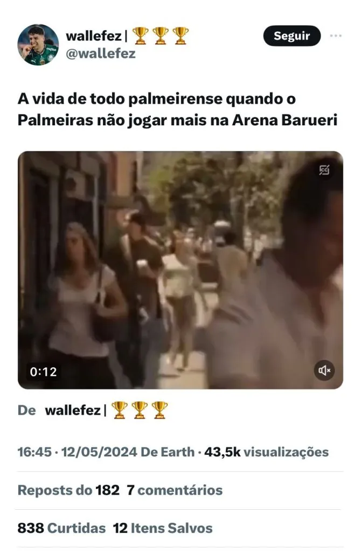This screenshot has height=553, width=361.
Task: Open the 12 Itens Salvos count
Action: click(163, 528)
